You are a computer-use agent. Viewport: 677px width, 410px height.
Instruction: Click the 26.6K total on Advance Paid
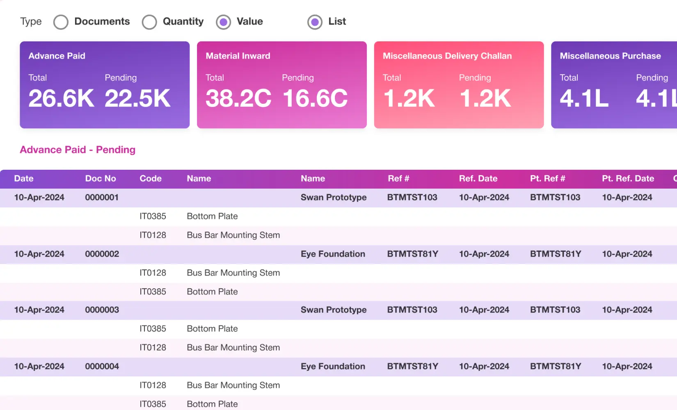[x=61, y=98]
